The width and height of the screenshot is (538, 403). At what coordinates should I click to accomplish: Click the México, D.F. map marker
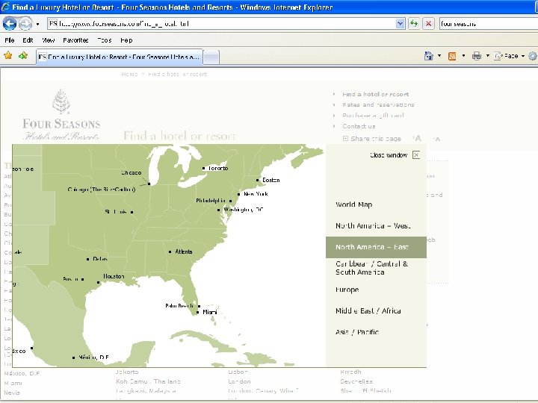(x=73, y=357)
